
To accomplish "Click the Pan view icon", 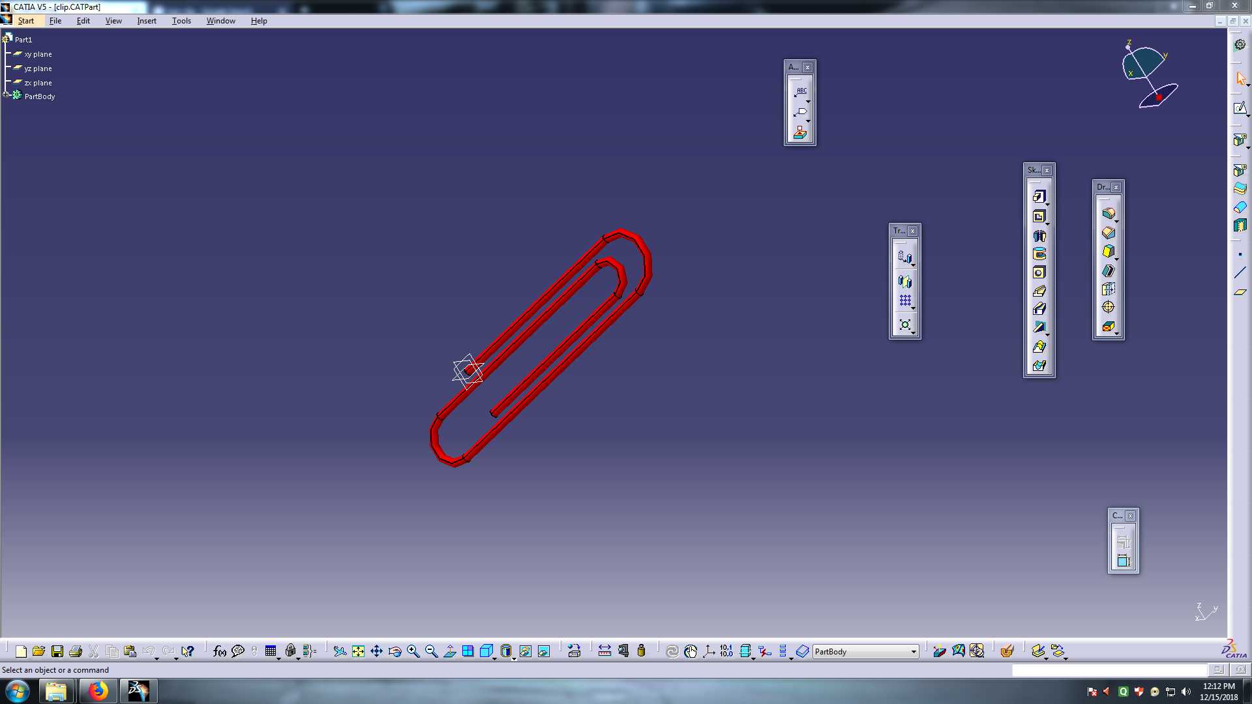I will (376, 651).
